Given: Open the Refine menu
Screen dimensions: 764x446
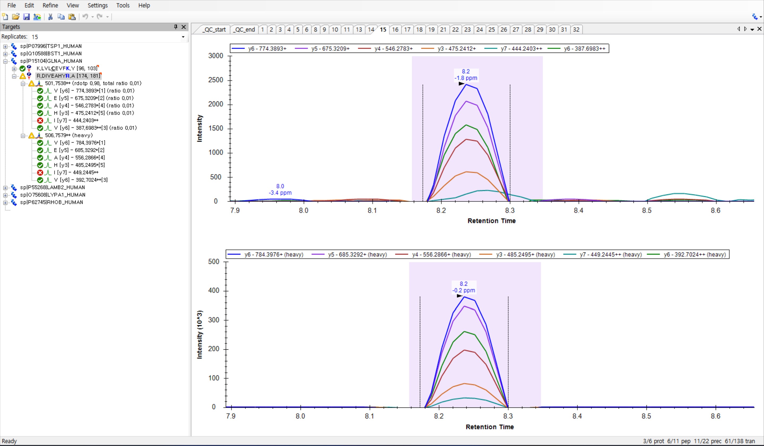Looking at the screenshot, I should [50, 5].
